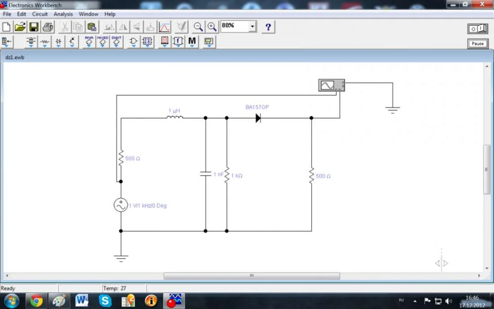Open the Window menu
The height and width of the screenshot is (309, 494).
[x=88, y=14]
